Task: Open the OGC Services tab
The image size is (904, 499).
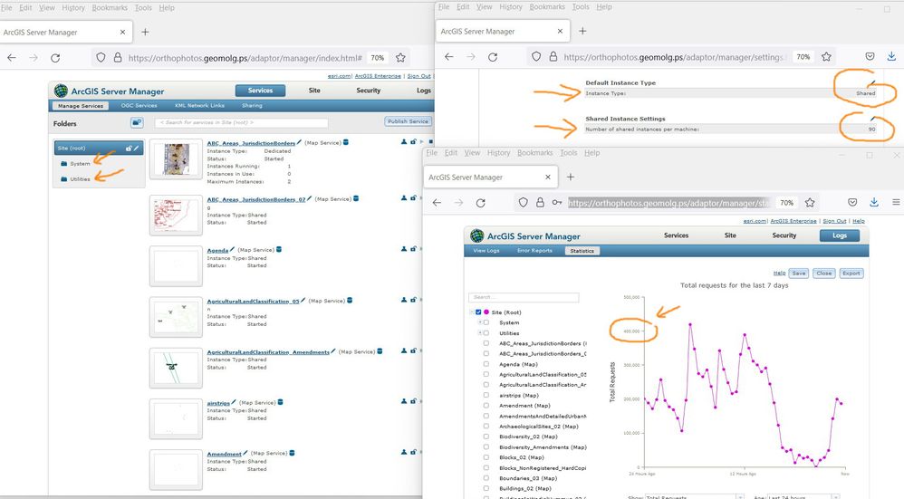Action: [139, 105]
